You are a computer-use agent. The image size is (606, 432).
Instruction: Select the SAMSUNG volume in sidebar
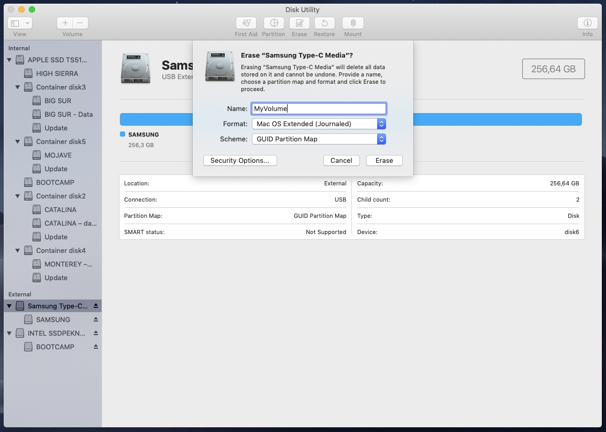[x=53, y=319]
